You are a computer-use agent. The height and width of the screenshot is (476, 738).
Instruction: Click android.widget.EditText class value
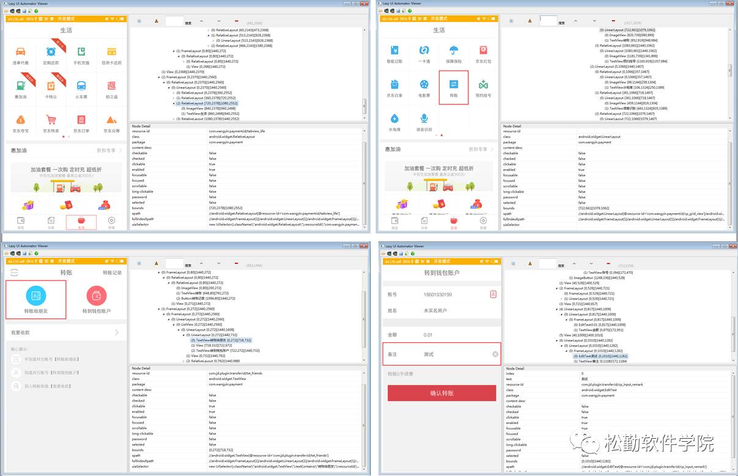coord(600,390)
